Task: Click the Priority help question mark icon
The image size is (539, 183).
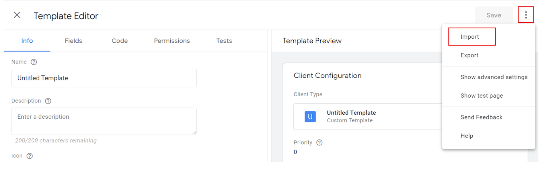Action: (x=319, y=143)
